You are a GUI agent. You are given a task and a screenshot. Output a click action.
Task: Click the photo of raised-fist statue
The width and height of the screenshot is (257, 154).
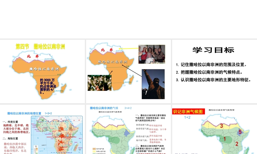click(x=153, y=84)
